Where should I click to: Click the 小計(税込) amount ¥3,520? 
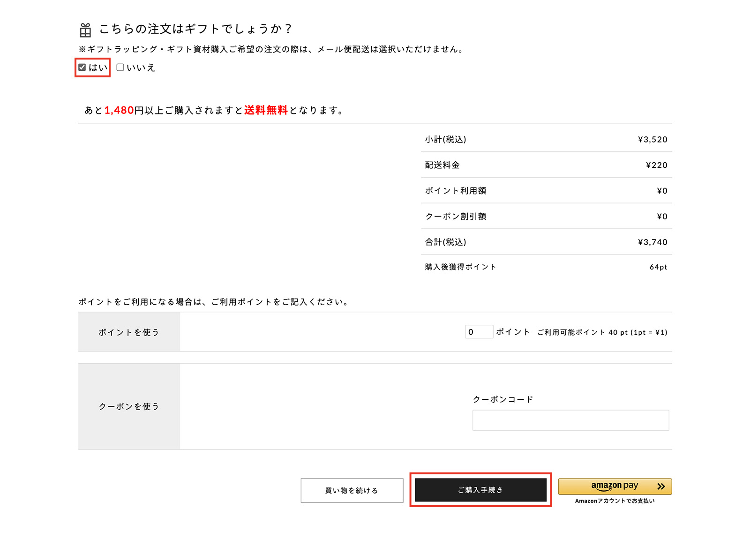point(652,140)
